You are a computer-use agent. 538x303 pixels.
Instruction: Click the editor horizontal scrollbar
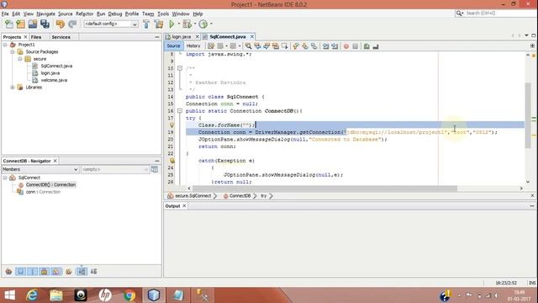(324, 189)
